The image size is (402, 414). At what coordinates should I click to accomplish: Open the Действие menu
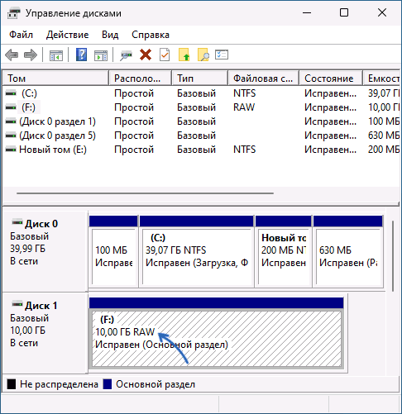[67, 35]
